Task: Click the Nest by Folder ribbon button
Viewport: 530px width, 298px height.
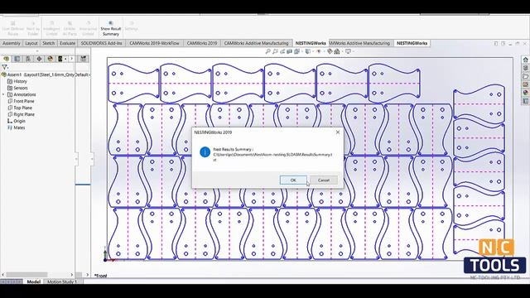Action: [x=33, y=28]
